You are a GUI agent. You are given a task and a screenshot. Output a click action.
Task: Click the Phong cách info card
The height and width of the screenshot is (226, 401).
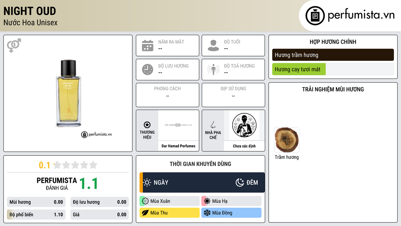[168, 95]
